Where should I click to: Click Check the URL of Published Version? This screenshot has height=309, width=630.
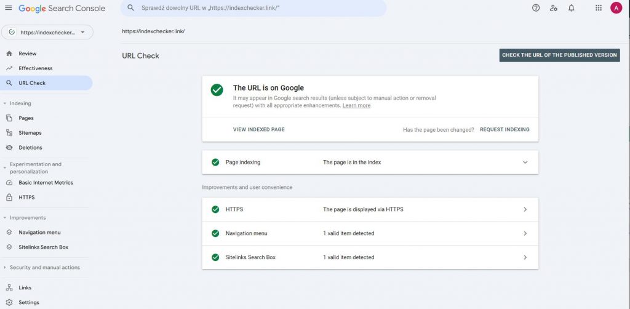click(x=559, y=55)
